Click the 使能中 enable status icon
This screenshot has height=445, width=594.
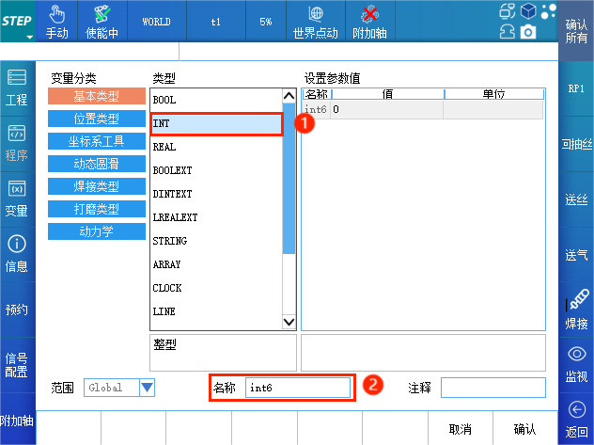102,15
